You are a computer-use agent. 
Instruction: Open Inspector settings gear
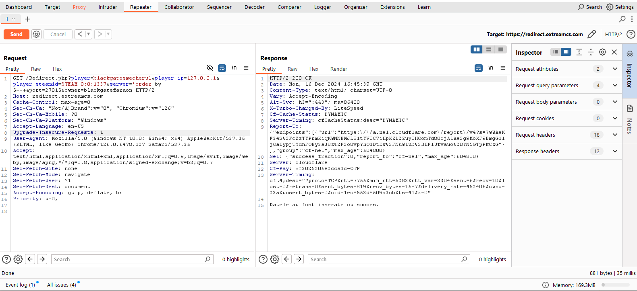[x=602, y=52]
